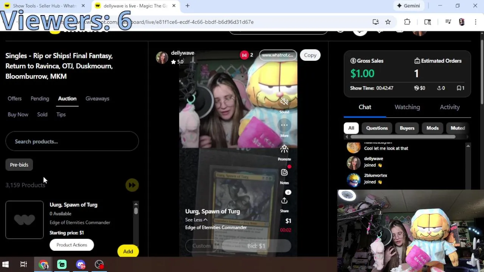
Task: Click the chat filter horizontal scrollbar
Action: tap(403, 137)
